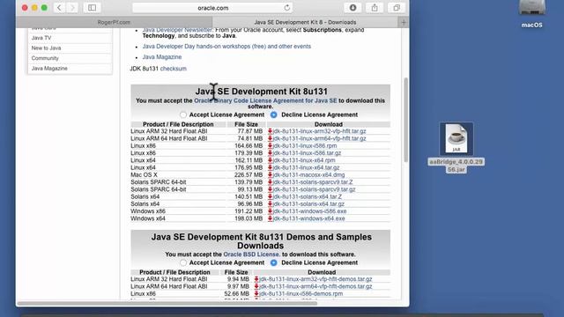Open Java Magazine link in bullet list
This screenshot has width=564, height=317.
pyautogui.click(x=162, y=57)
